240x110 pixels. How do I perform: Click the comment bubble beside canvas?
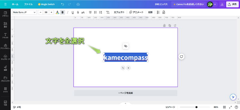tap(181, 57)
